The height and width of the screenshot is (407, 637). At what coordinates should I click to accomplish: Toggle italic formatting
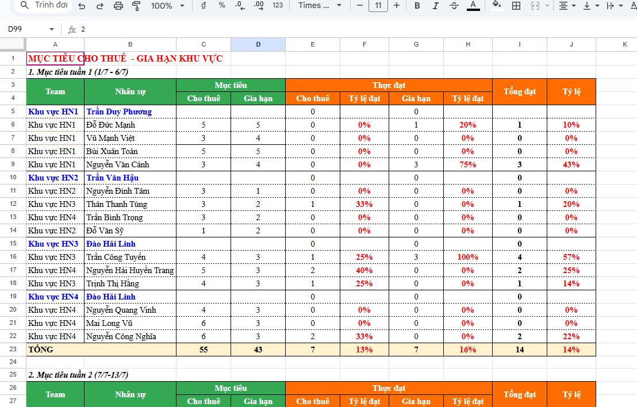tap(435, 6)
